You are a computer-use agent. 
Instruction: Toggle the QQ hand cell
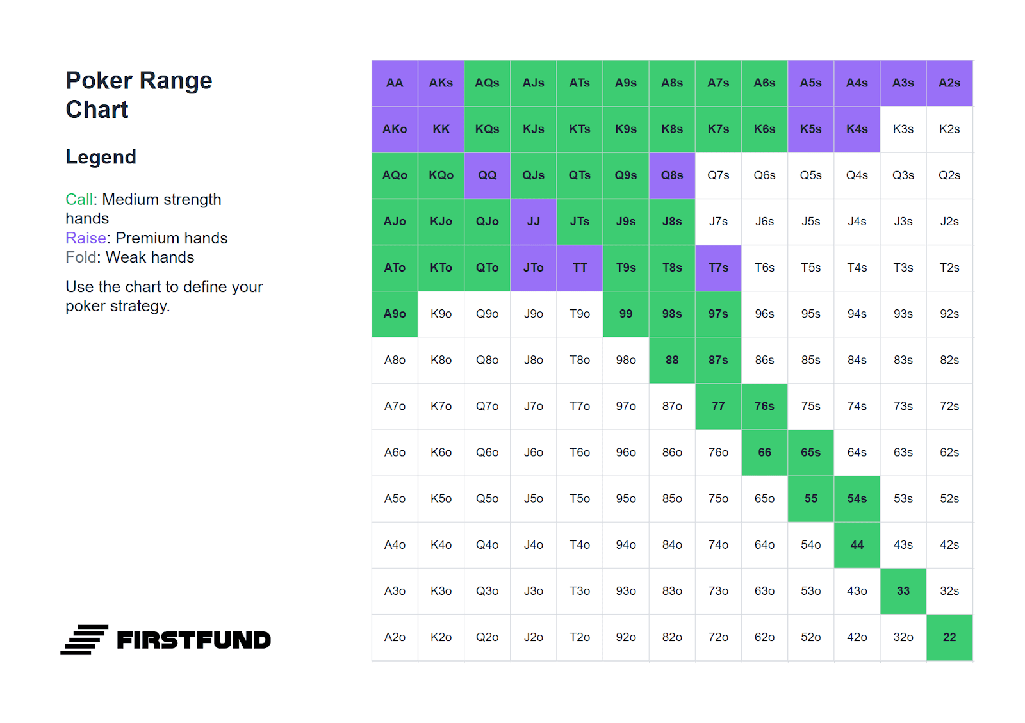point(488,175)
